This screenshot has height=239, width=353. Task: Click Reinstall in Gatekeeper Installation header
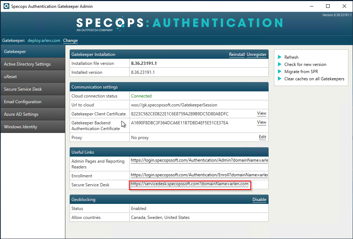(237, 54)
